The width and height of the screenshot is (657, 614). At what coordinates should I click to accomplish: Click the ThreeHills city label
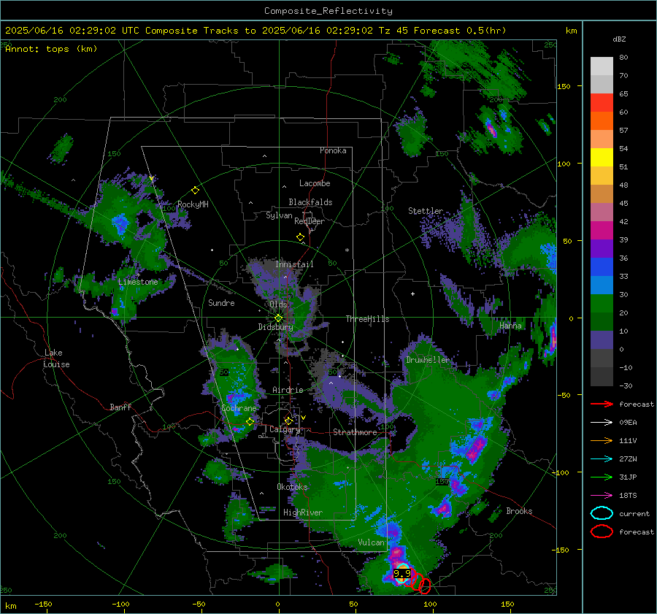coord(367,319)
